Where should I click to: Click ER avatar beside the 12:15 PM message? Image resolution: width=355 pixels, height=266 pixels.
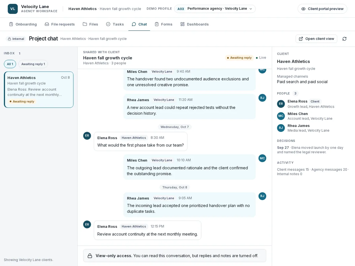pos(87,224)
